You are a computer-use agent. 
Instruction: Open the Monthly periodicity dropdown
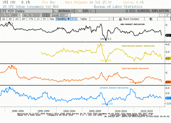click(63, 19)
